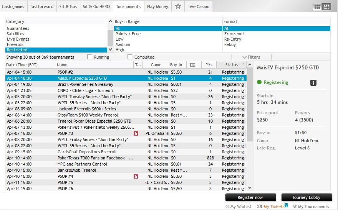Screen dimensions: 338x210
Task: Expand the Filters panel
Action: 251,57
